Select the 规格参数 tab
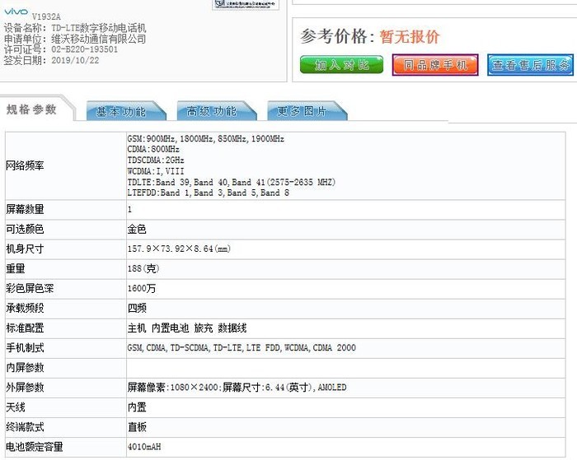 coord(31,109)
